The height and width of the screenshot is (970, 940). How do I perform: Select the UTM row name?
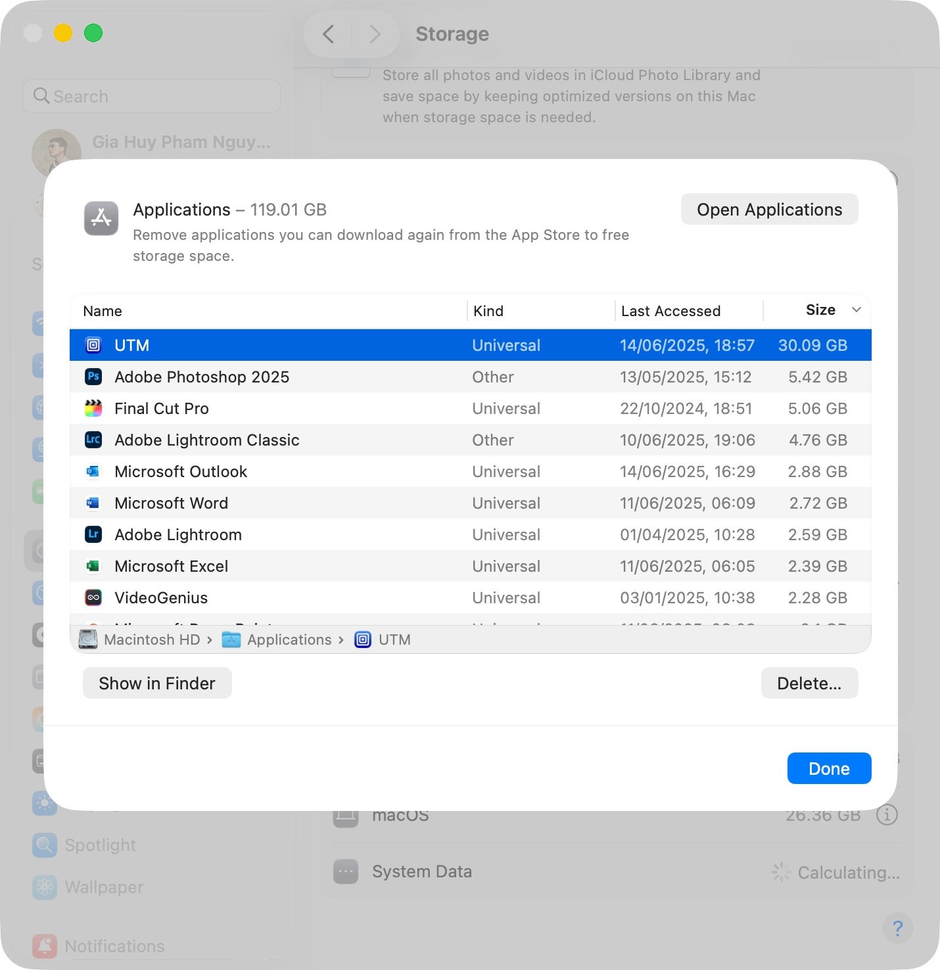131,345
